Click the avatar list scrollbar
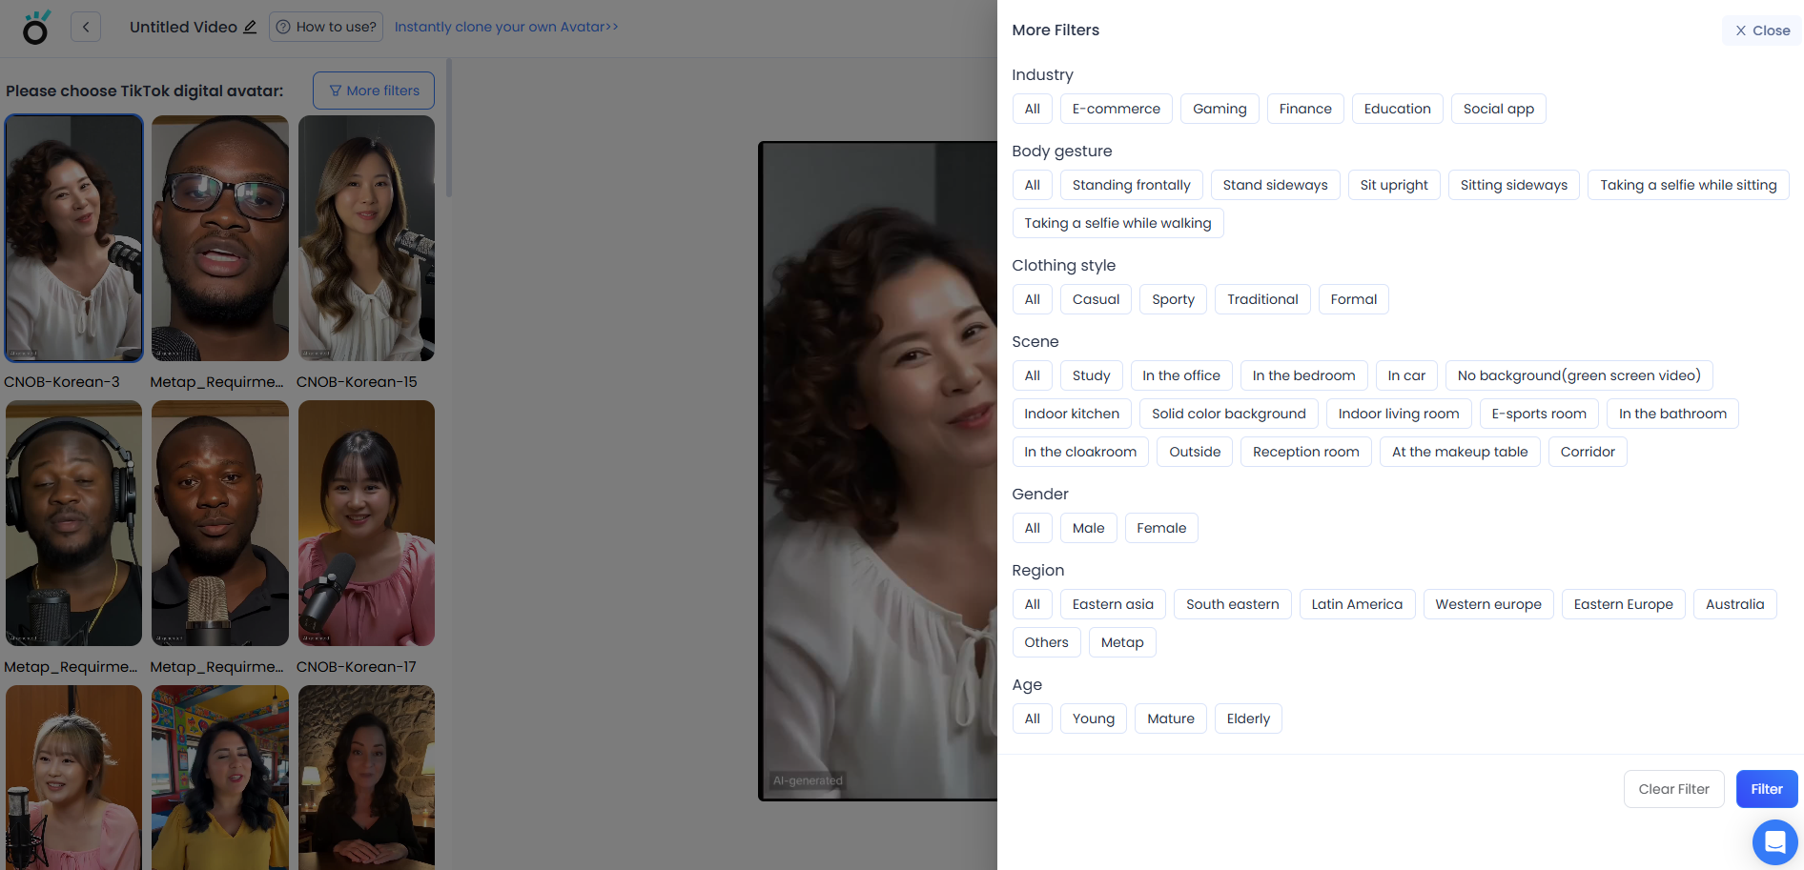This screenshot has height=870, width=1804. 449,129
